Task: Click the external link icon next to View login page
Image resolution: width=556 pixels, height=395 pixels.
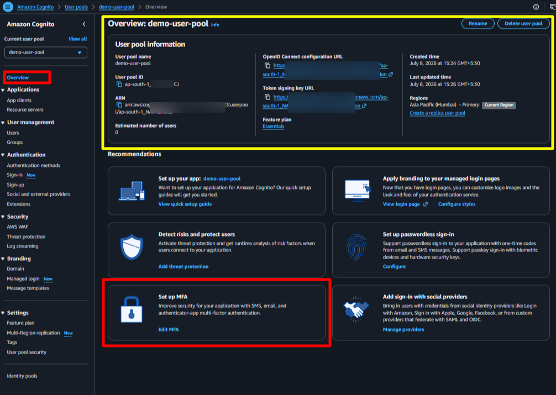Action: click(x=425, y=204)
